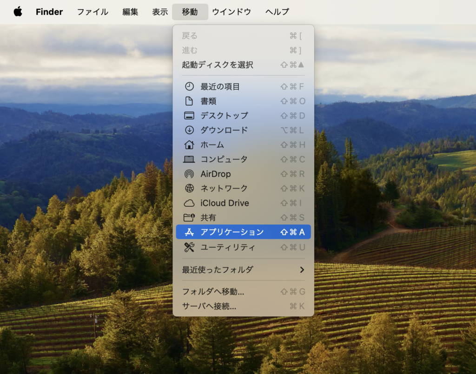
Task: Click the laptop icon beside コンピュータ
Action: tap(189, 159)
